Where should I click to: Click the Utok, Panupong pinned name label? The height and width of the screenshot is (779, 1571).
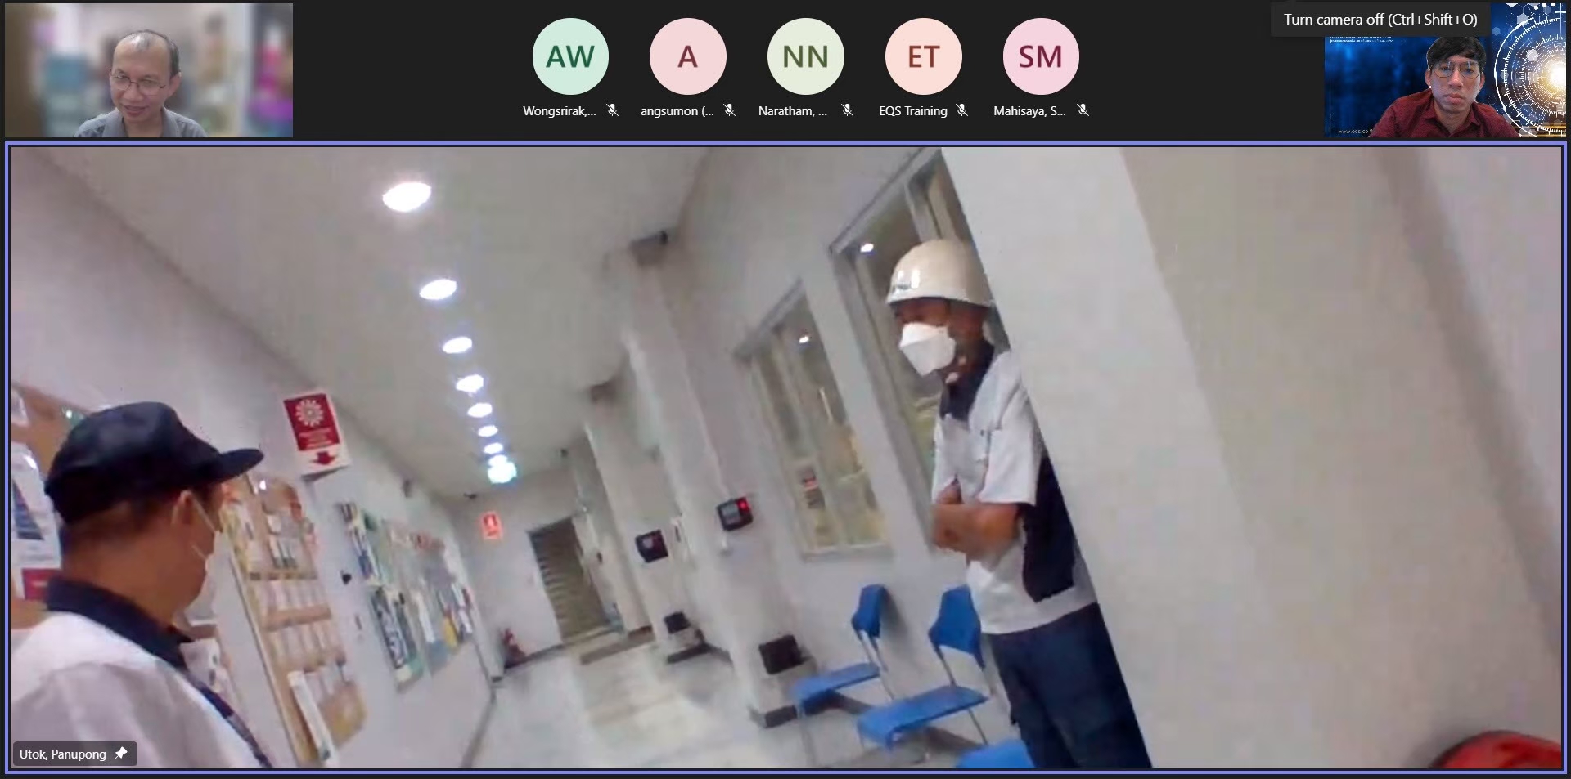[63, 754]
